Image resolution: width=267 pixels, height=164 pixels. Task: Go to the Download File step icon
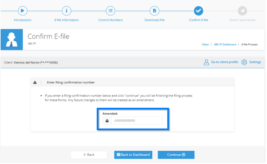point(154,11)
